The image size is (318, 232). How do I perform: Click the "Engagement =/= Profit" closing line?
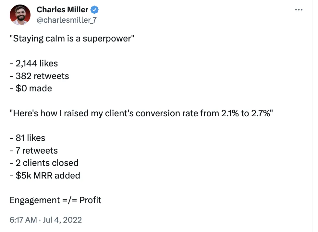pyautogui.click(x=55, y=200)
